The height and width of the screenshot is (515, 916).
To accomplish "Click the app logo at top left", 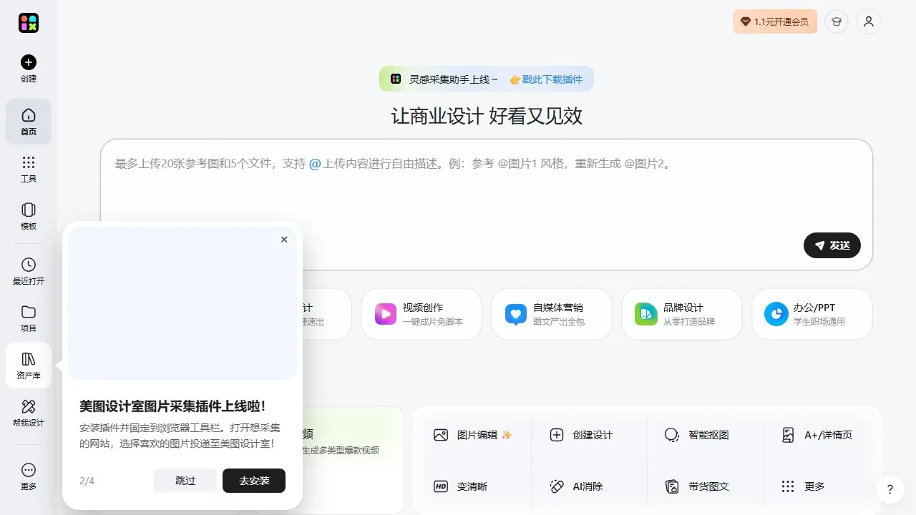I will point(29,23).
